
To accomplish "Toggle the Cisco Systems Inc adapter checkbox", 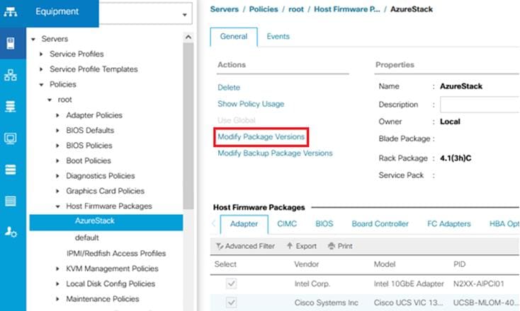I will [x=231, y=303].
